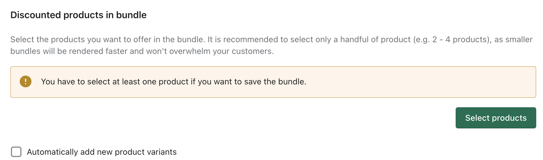Click the yellow exclamation warning icon

[26, 81]
